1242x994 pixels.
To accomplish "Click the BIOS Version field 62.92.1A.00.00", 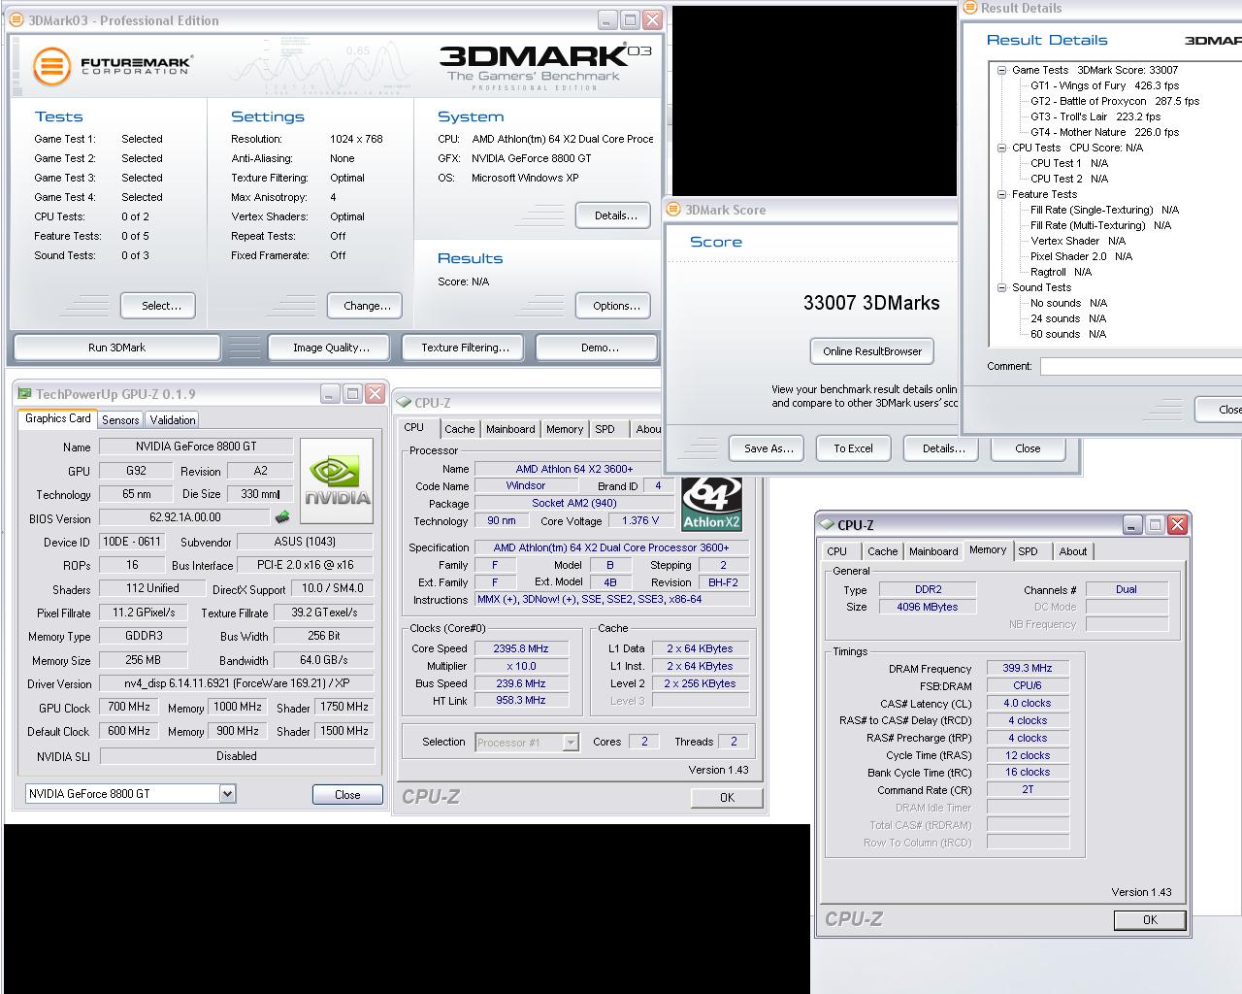I will click(x=184, y=517).
